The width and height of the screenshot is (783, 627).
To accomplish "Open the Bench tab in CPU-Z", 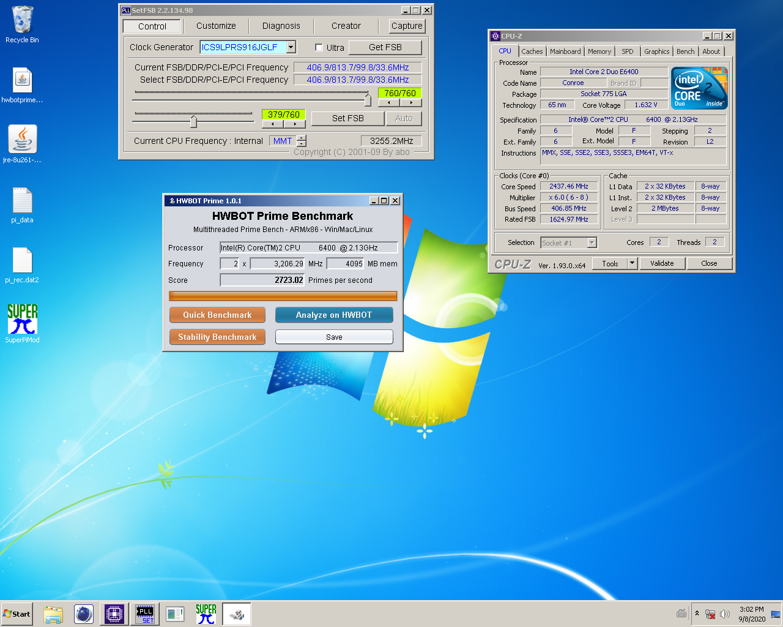I will [x=685, y=51].
